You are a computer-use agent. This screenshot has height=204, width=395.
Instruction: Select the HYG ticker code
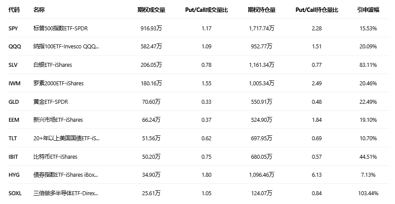[14, 175]
